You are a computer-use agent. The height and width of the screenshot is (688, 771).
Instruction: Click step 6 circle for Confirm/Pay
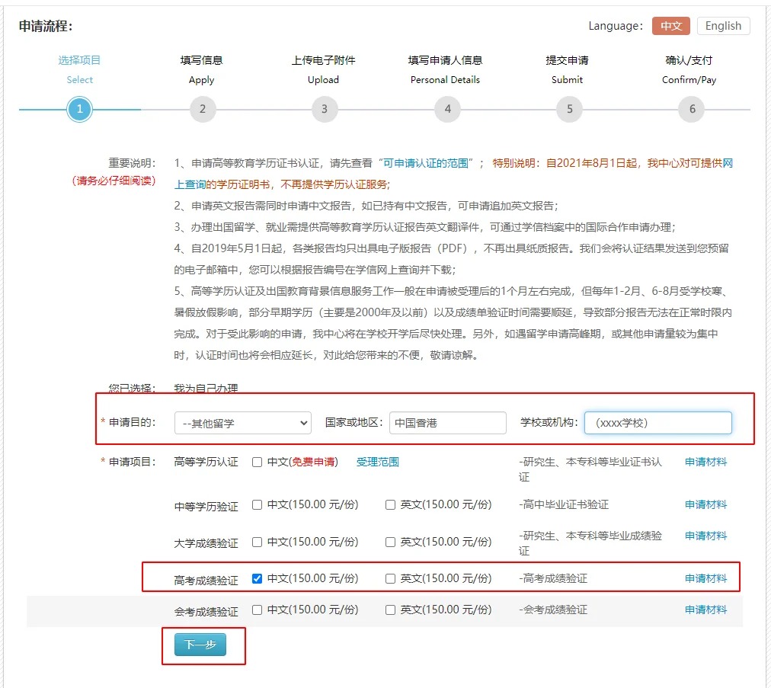point(692,109)
